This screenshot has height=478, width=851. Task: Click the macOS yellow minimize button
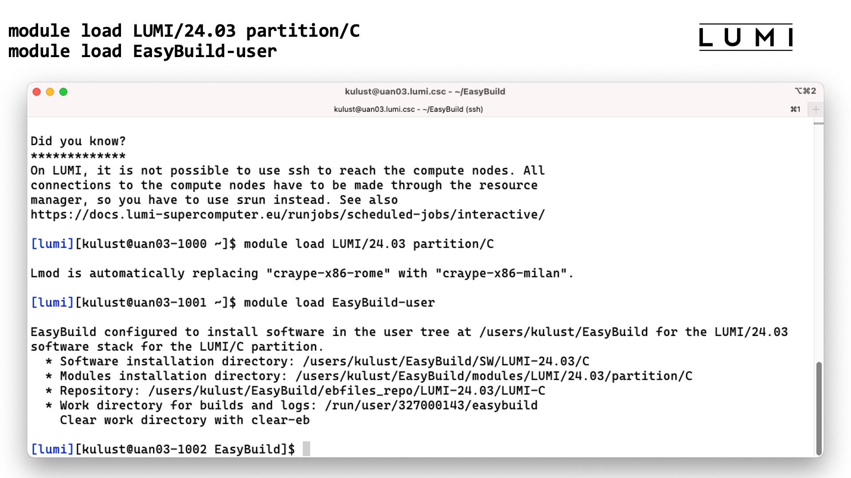tap(50, 92)
